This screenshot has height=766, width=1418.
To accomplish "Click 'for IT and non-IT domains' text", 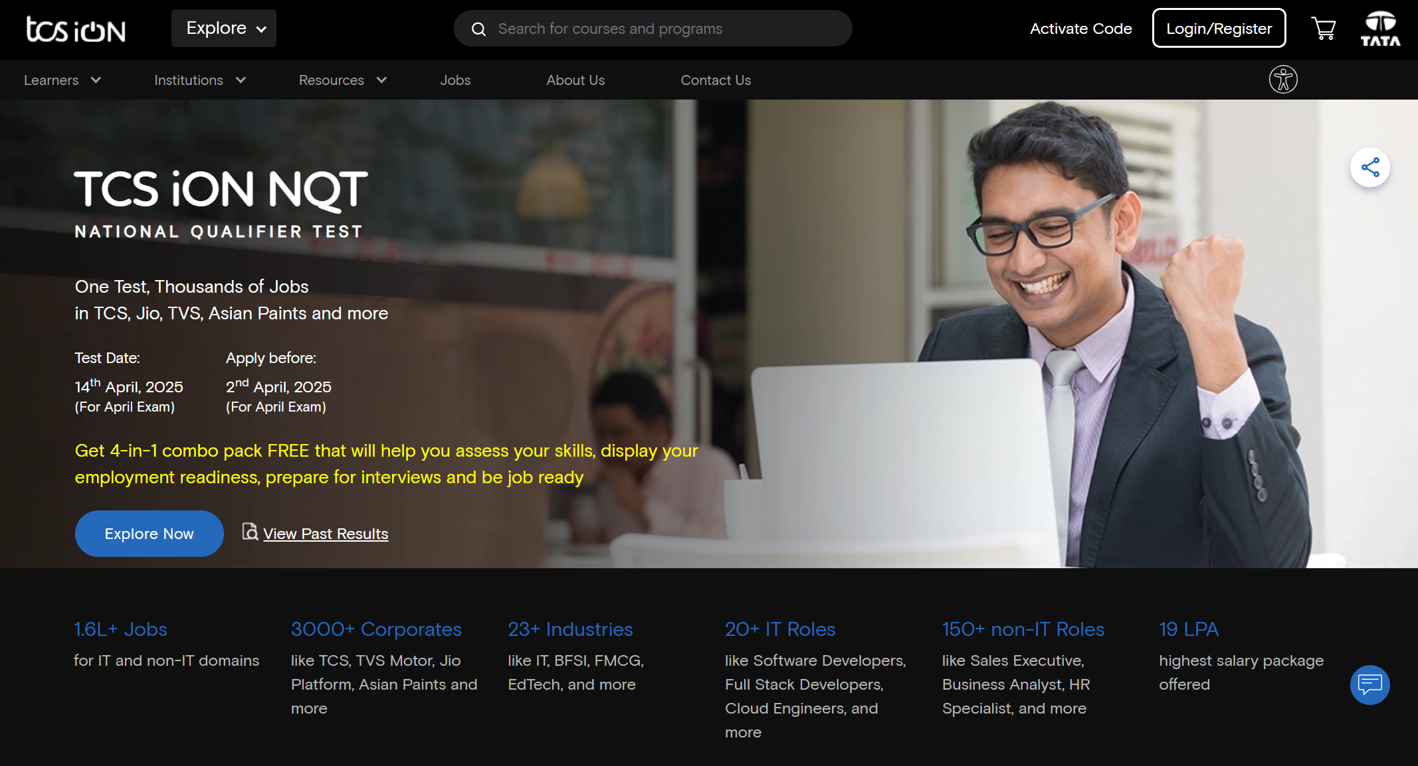I will point(166,660).
